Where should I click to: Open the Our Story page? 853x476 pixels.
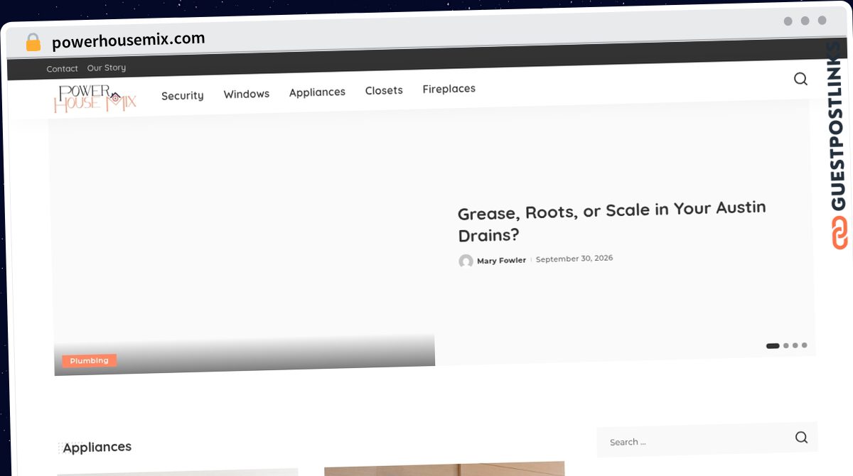pos(106,68)
